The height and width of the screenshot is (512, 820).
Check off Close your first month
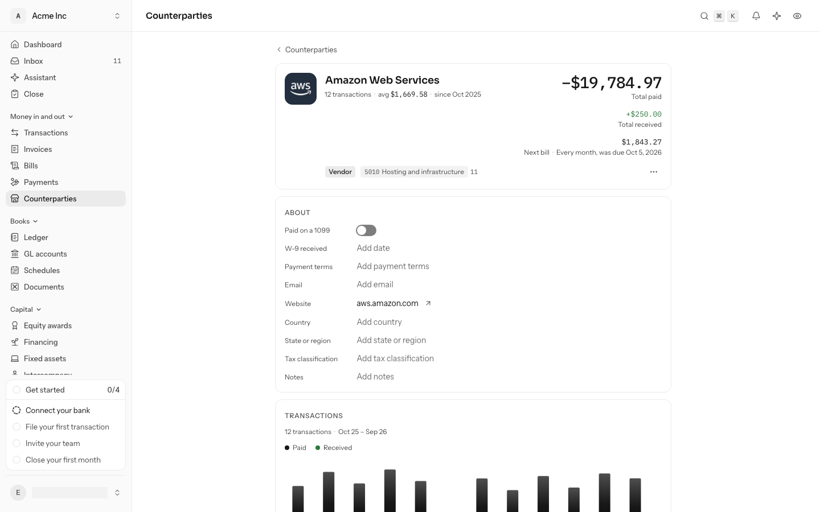point(17,460)
